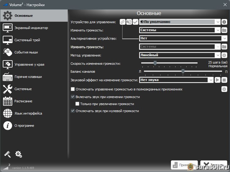
Task: Play the volume change sound effect
Action: [x=217, y=80]
